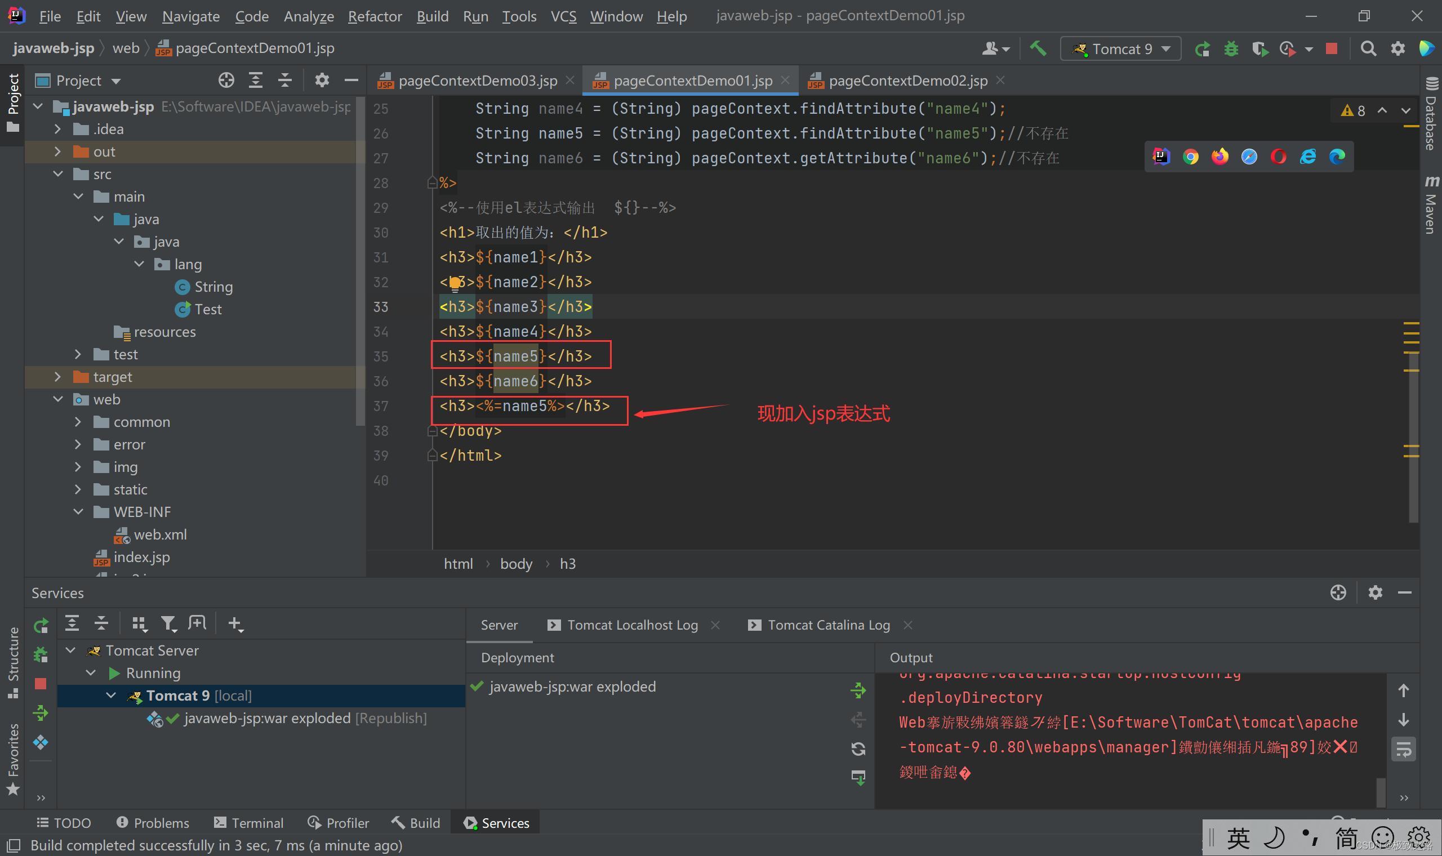1442x856 pixels.
Task: Collapse all items in Project panel
Action: click(285, 80)
